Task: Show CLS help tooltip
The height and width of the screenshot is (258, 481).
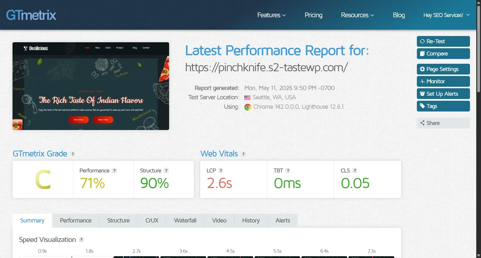Action: 355,170
